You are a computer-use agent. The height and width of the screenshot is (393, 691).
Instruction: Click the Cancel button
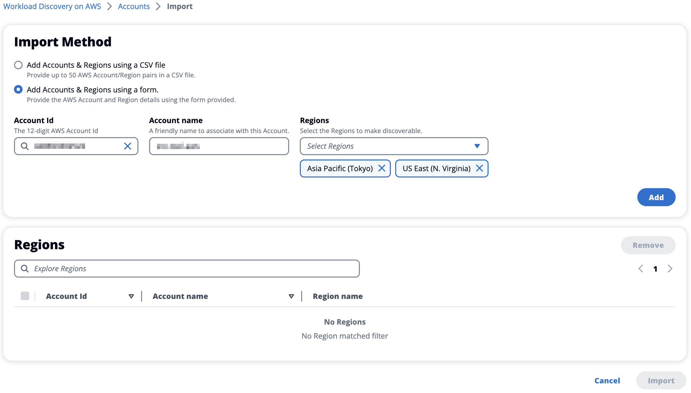[x=607, y=380]
